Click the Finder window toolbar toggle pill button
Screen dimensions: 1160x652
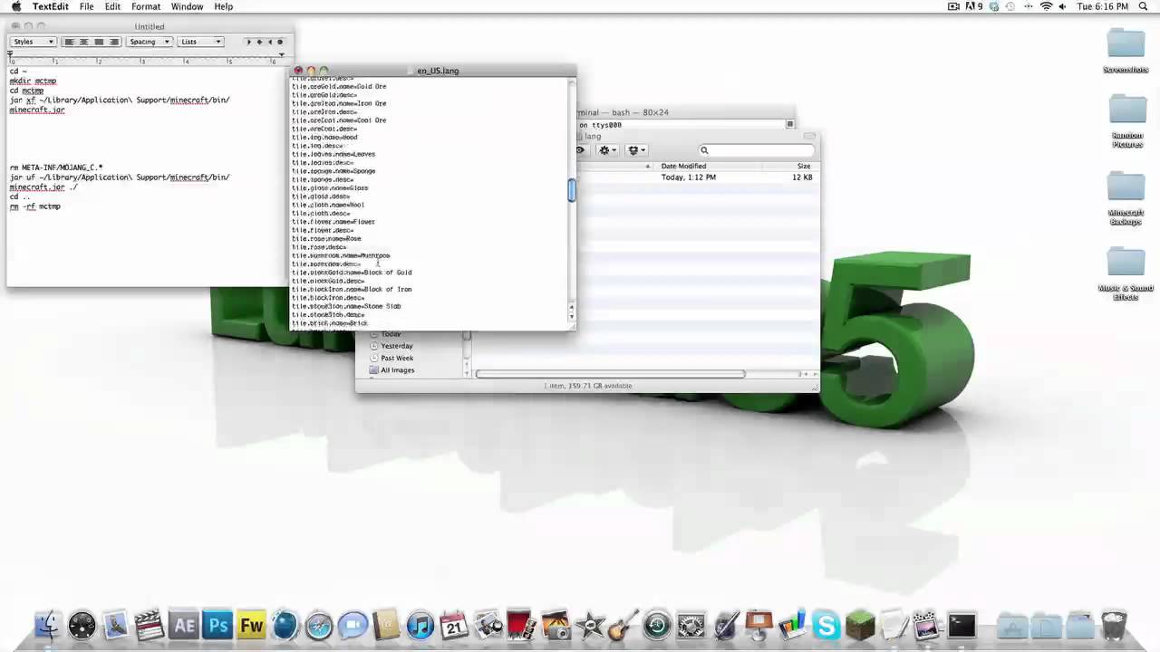pyautogui.click(x=809, y=137)
